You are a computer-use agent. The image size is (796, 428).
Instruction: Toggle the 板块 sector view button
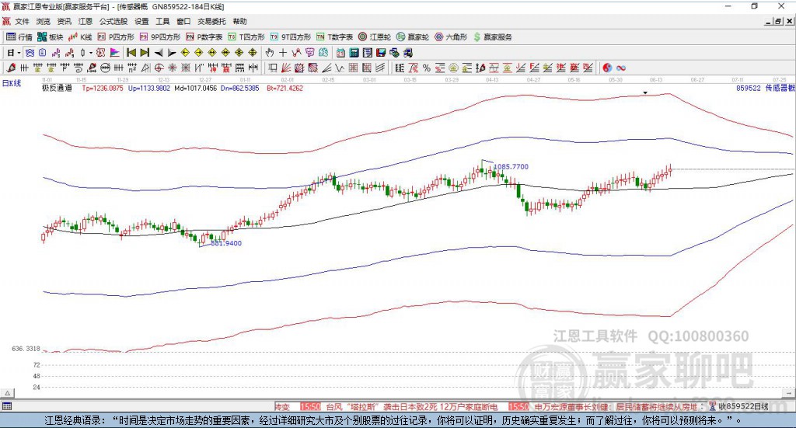tap(50, 37)
